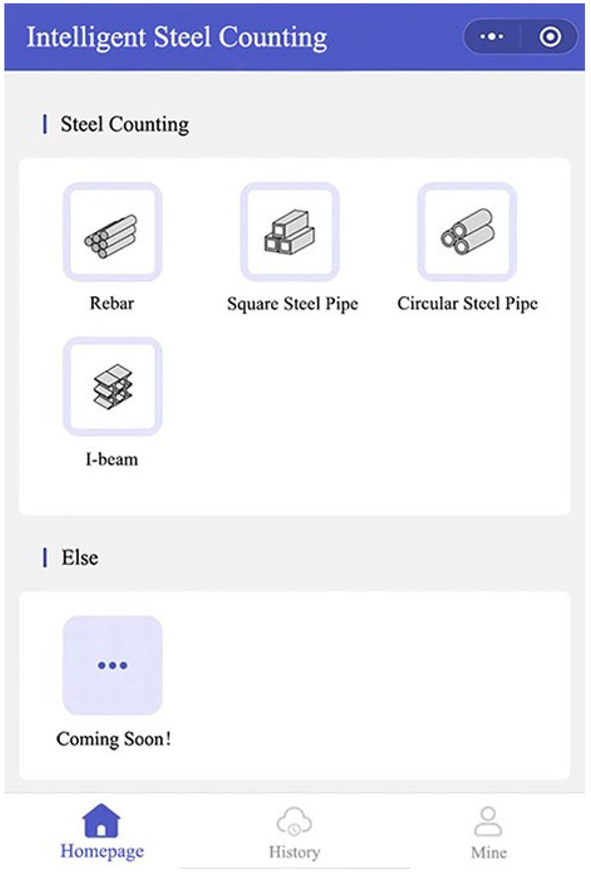Viewport: 591px width, 872px height.
Task: Go to the Mine tab label
Action: (x=489, y=853)
